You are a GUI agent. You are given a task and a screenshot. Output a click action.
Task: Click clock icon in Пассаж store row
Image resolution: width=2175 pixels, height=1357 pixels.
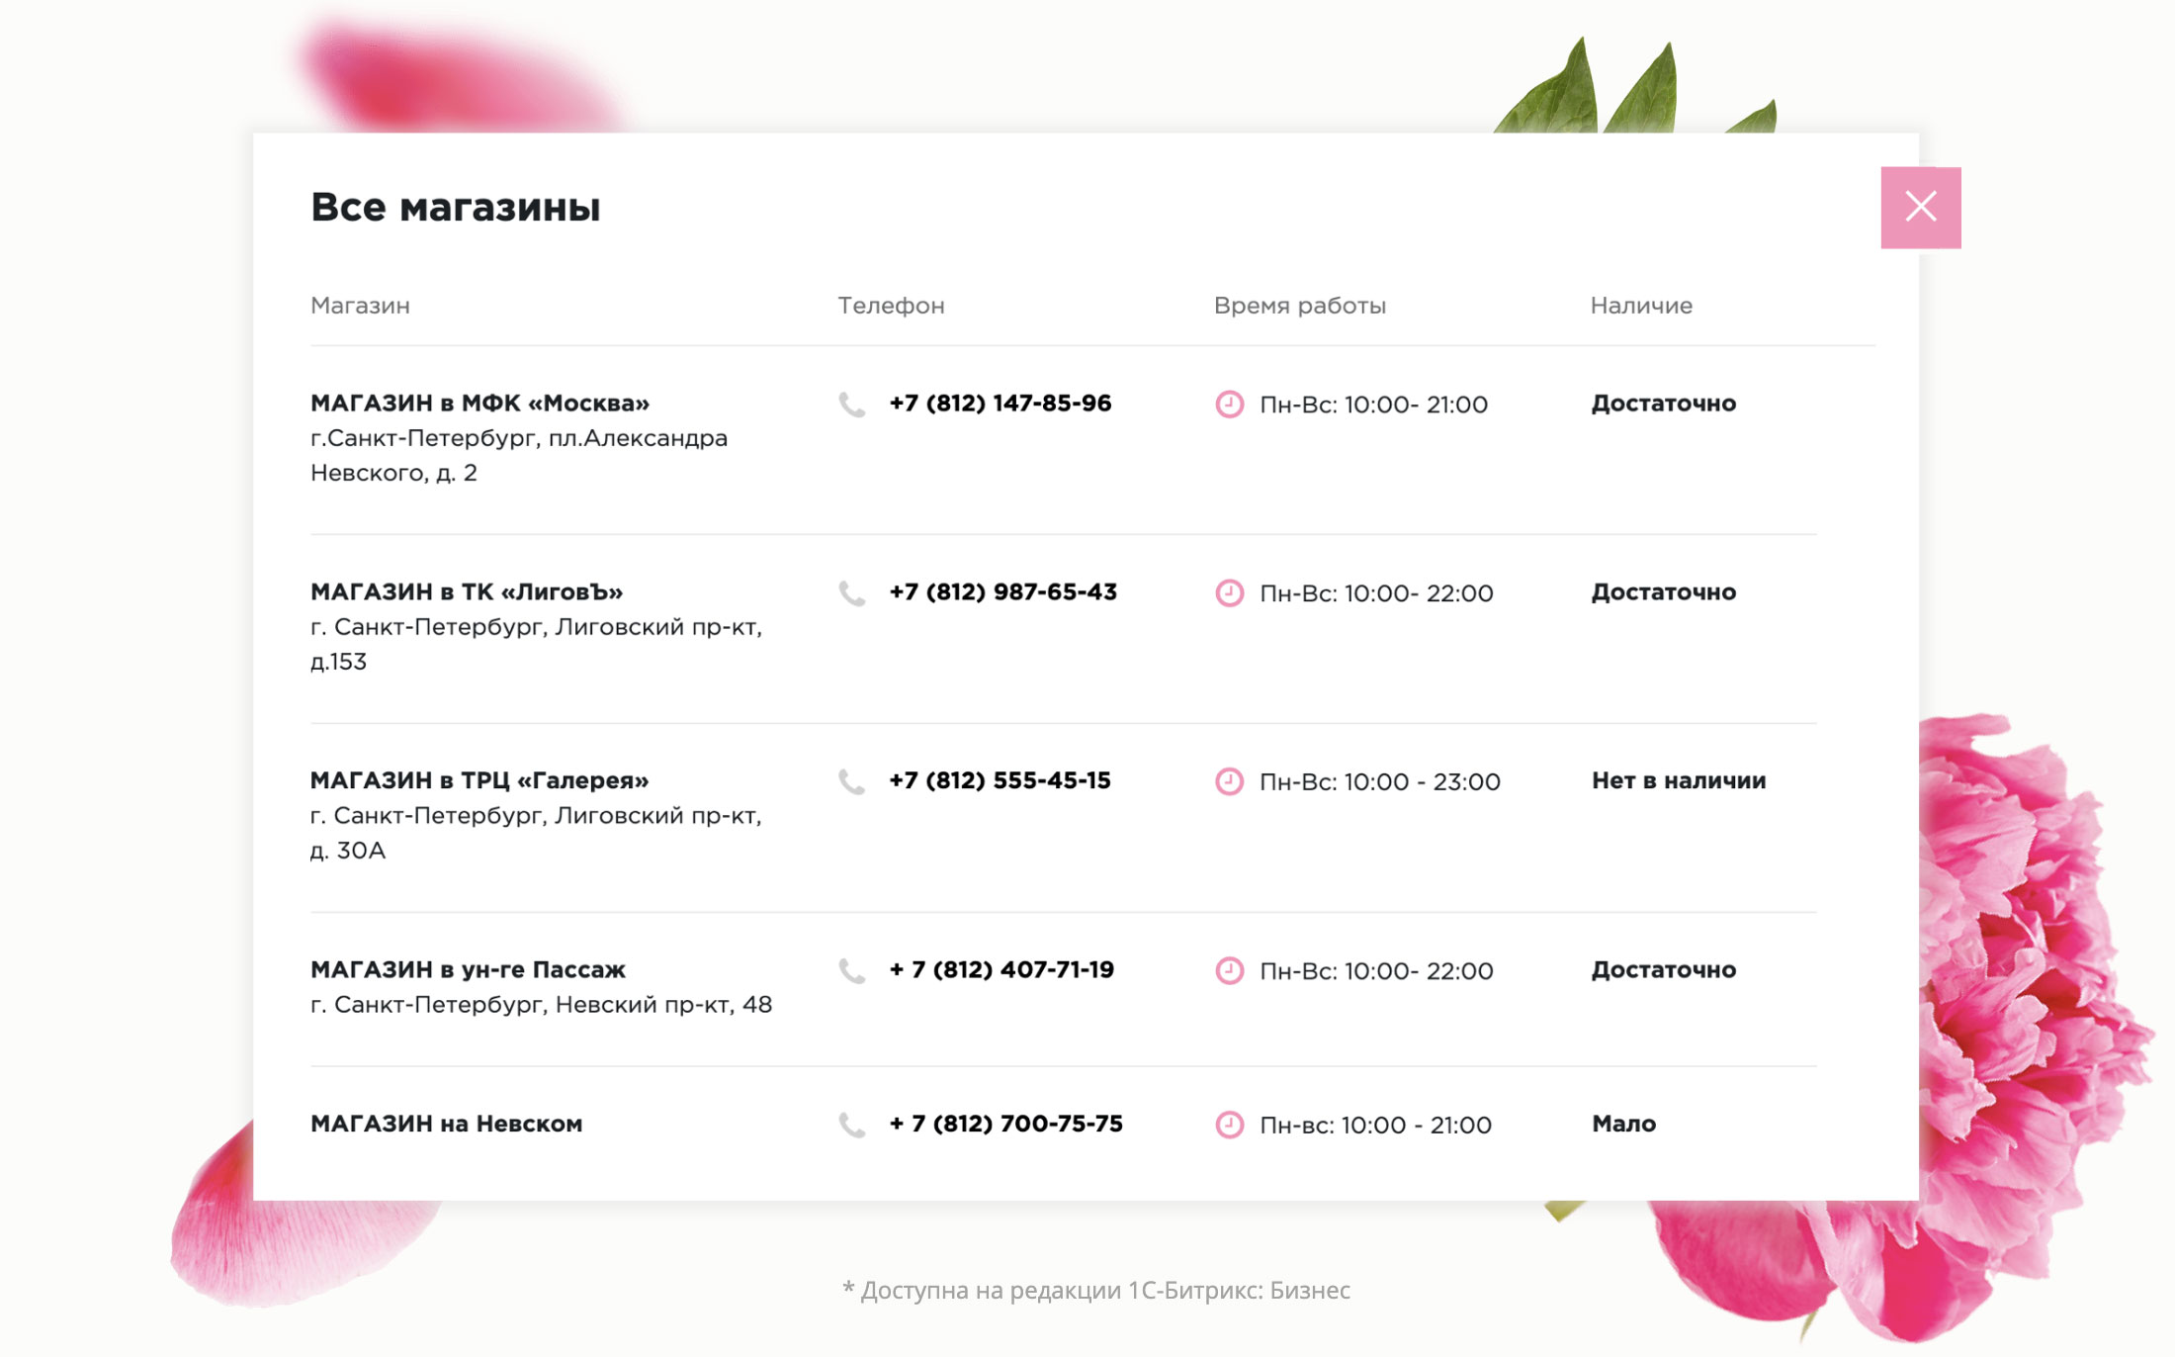pyautogui.click(x=1229, y=971)
